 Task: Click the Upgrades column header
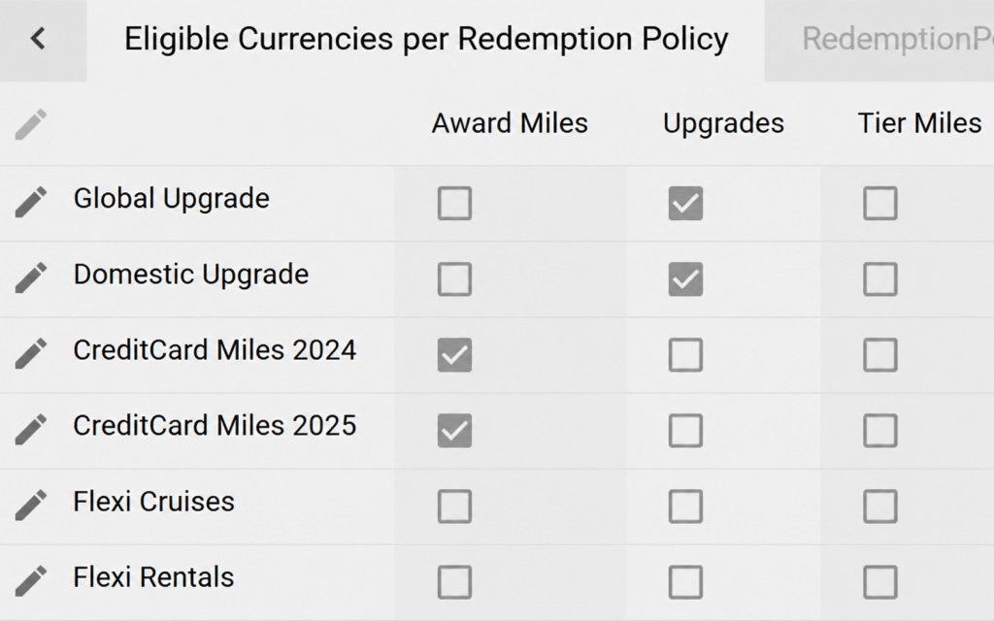(723, 124)
